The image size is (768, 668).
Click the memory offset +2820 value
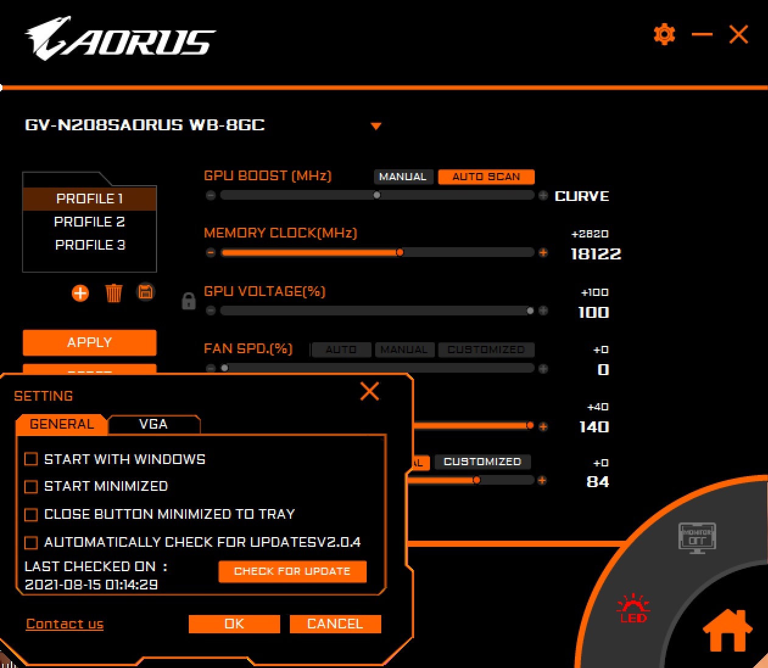coord(590,234)
